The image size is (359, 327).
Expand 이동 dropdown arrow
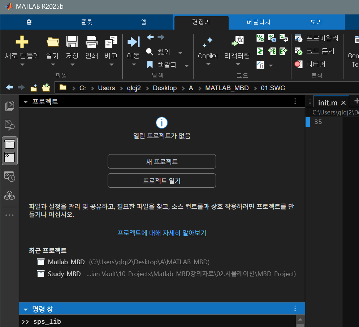click(134, 65)
